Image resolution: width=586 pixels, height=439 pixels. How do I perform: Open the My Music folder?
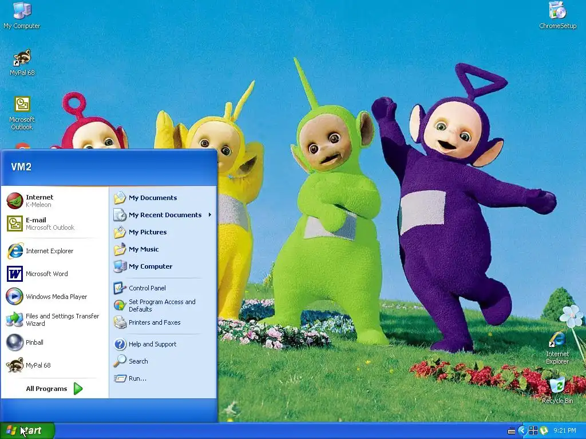point(163,249)
